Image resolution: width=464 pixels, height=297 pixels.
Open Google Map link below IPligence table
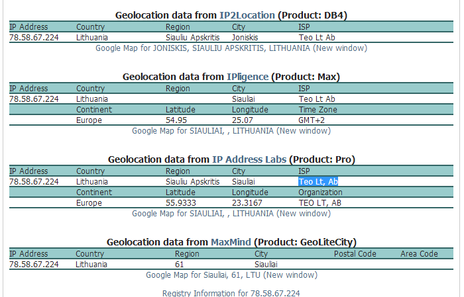tap(231, 131)
